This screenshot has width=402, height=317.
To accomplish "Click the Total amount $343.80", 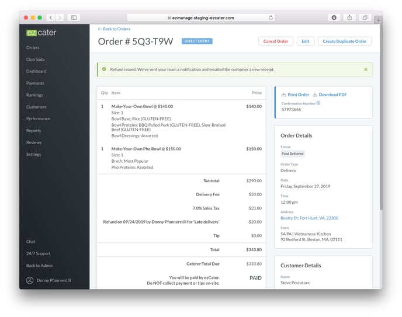I will pos(254,250).
